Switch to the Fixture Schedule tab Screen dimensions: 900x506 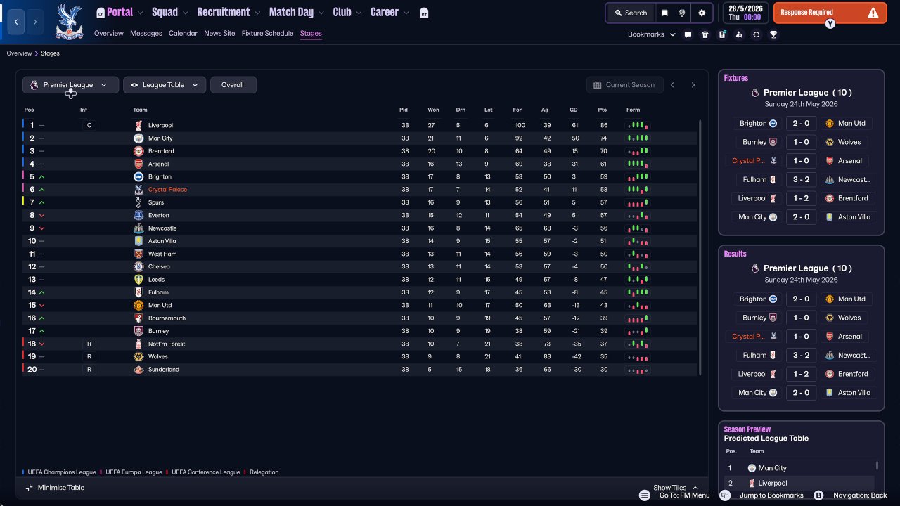pos(267,34)
